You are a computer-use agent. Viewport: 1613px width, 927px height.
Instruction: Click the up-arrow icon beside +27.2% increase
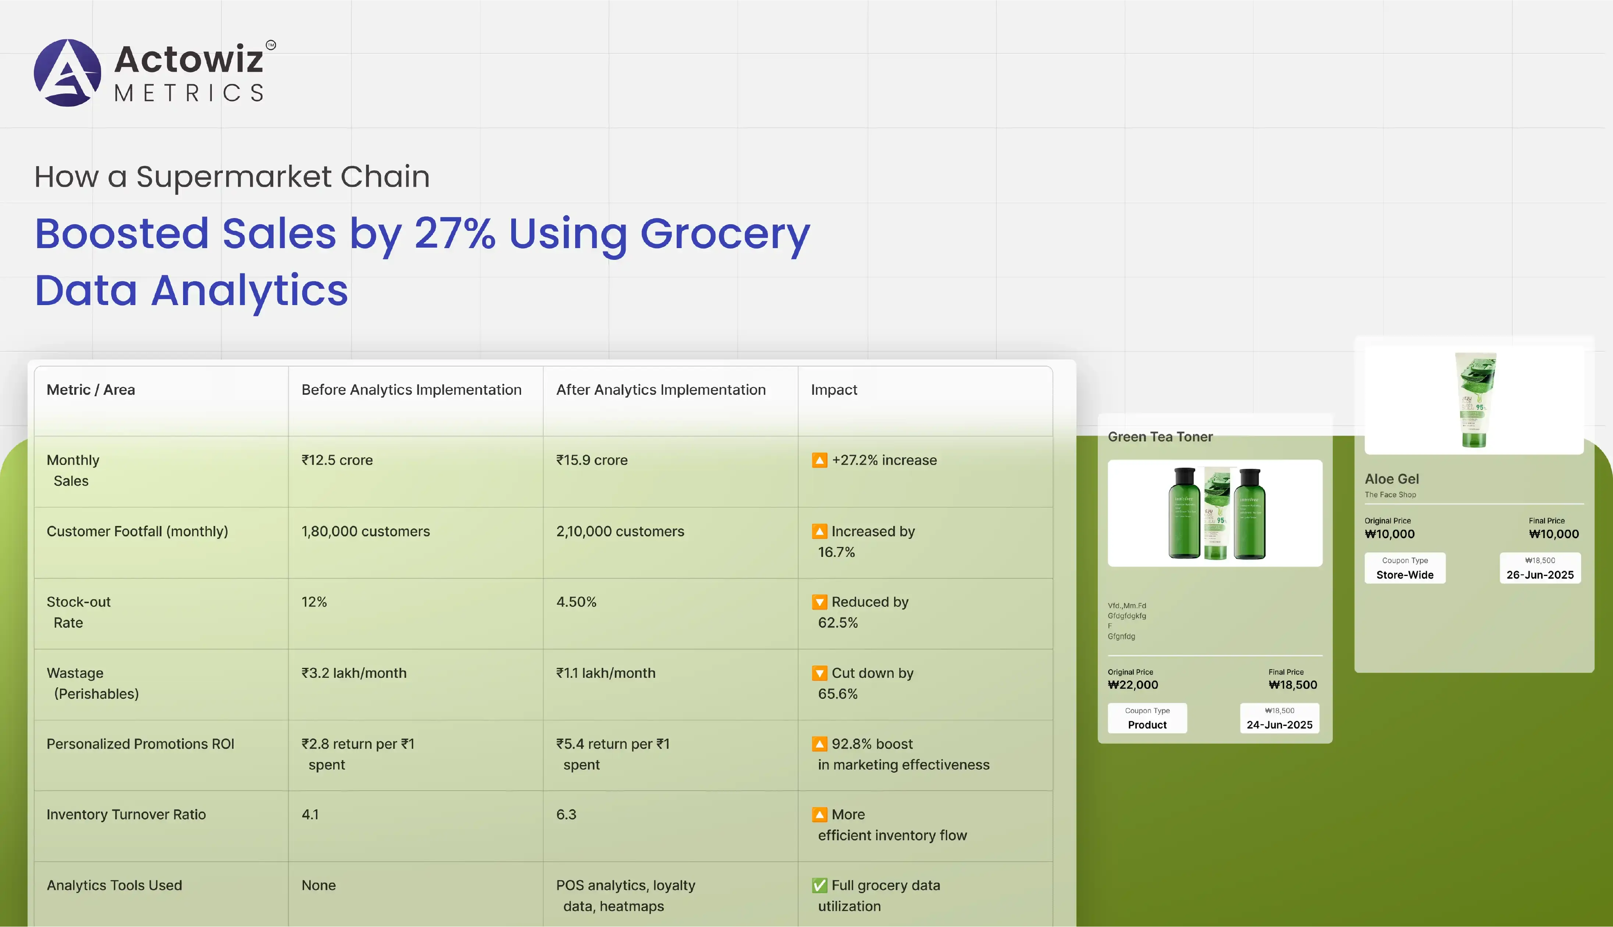click(819, 460)
